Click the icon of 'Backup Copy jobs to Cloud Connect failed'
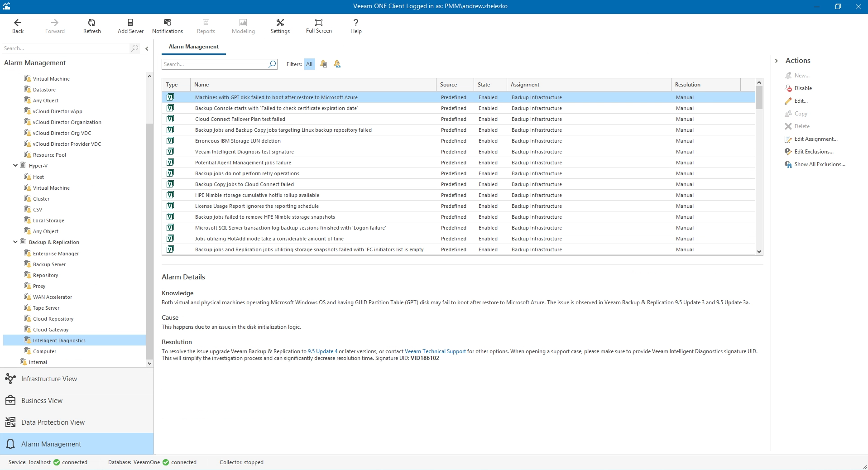 (x=170, y=184)
